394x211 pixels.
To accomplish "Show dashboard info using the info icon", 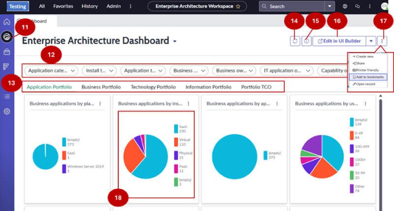I will point(306,41).
